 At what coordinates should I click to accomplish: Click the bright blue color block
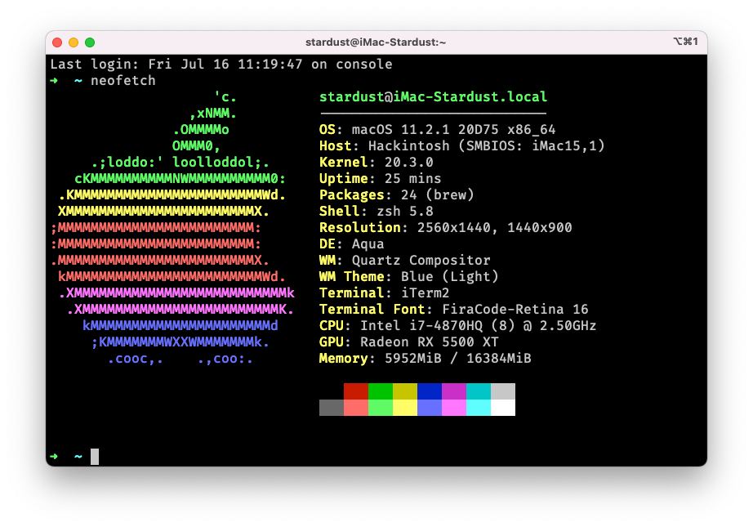click(x=430, y=408)
